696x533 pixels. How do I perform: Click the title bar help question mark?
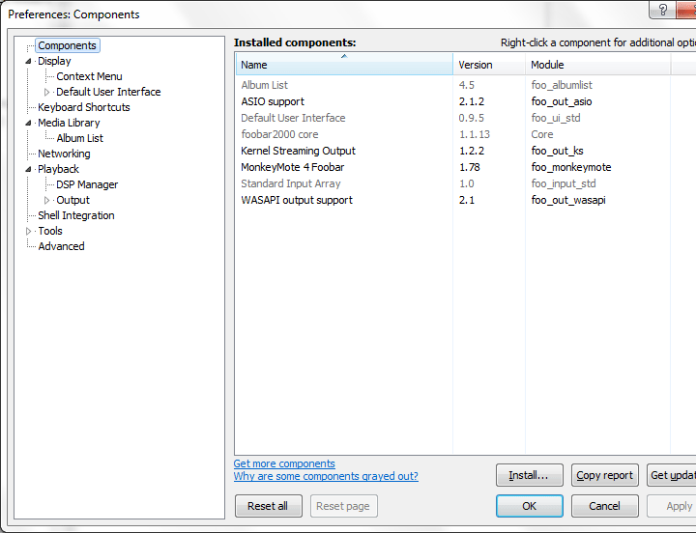pyautogui.click(x=663, y=10)
